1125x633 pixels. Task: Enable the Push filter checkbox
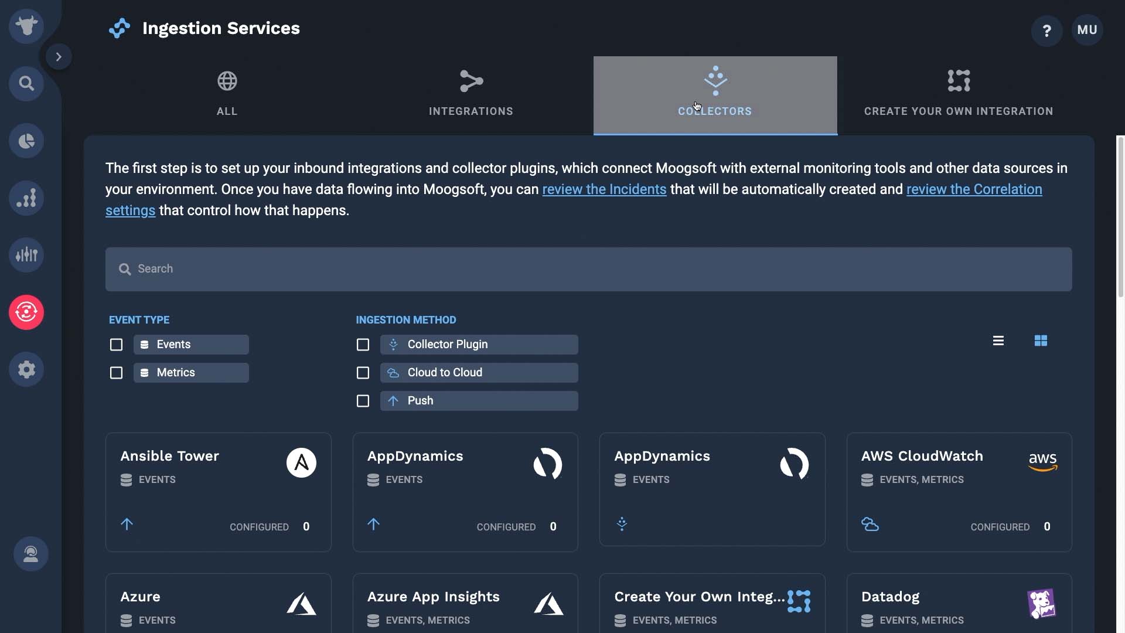363,401
